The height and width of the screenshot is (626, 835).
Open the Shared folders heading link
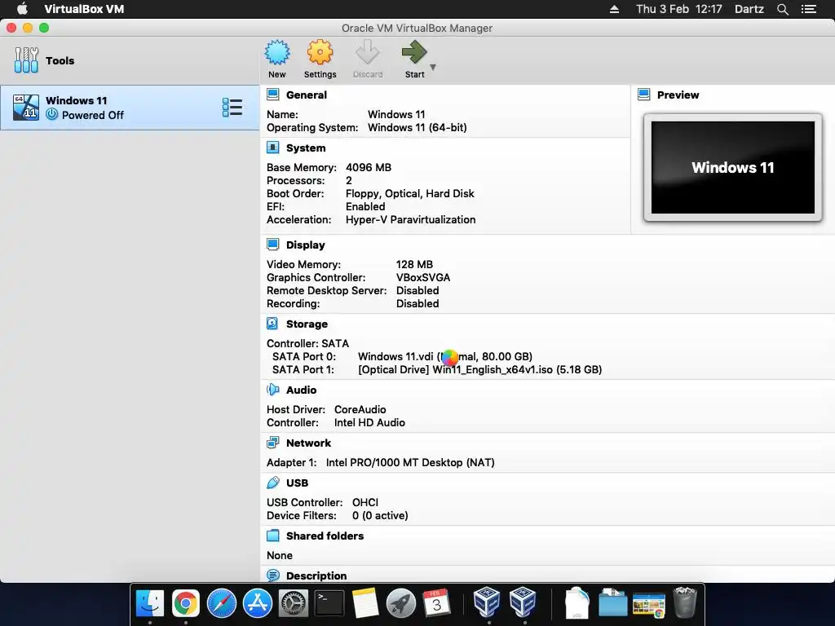tap(325, 536)
